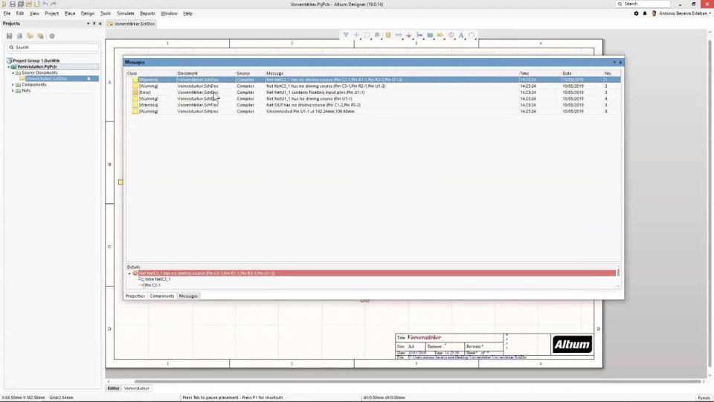Click the Save icon in the quick access bar
This screenshot has height=402, width=714.
tap(13, 4)
